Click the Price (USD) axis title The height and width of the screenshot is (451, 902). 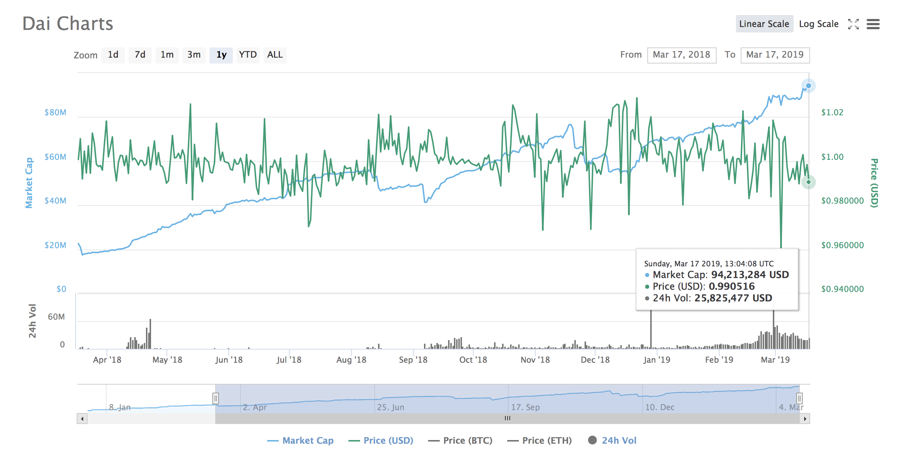coord(874,183)
